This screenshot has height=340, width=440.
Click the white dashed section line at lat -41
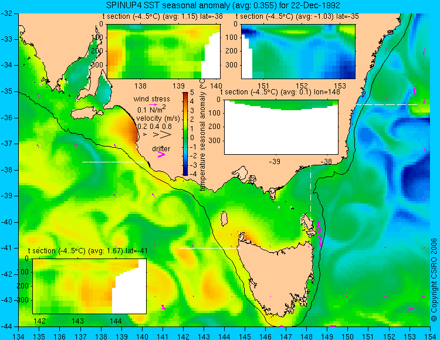(x=209, y=248)
